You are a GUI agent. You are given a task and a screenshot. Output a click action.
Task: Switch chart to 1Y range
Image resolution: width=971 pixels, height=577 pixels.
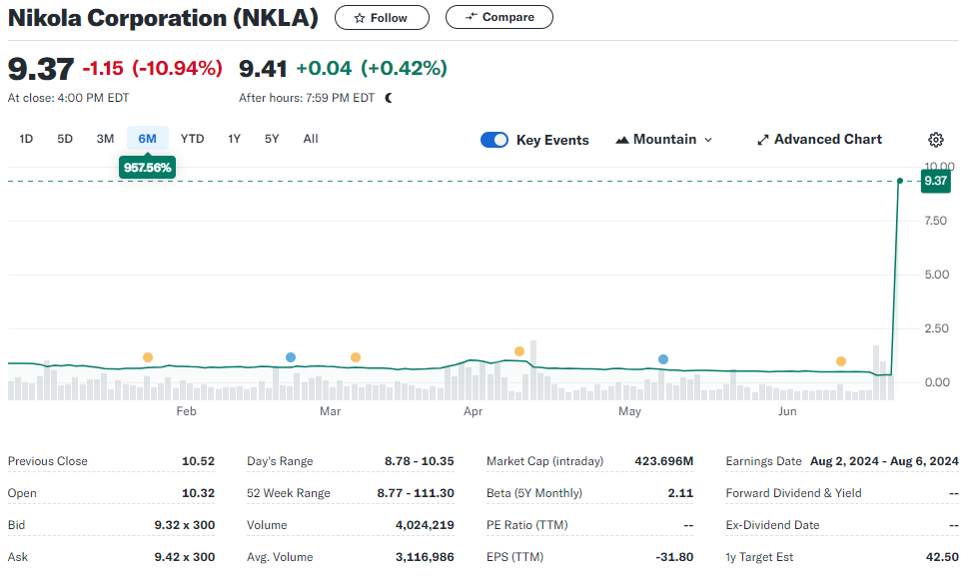(x=234, y=139)
